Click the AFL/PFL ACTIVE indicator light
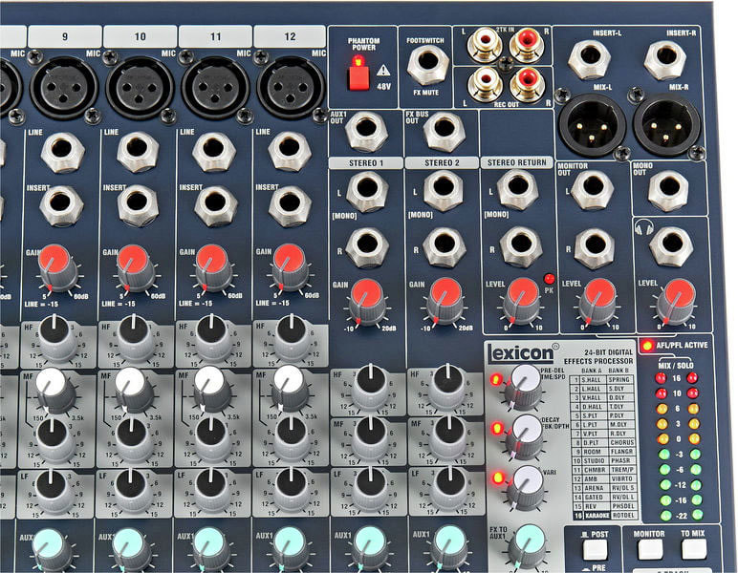 (648, 346)
